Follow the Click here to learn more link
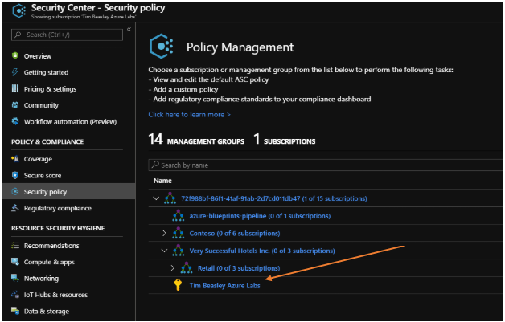505x322 pixels. 190,114
